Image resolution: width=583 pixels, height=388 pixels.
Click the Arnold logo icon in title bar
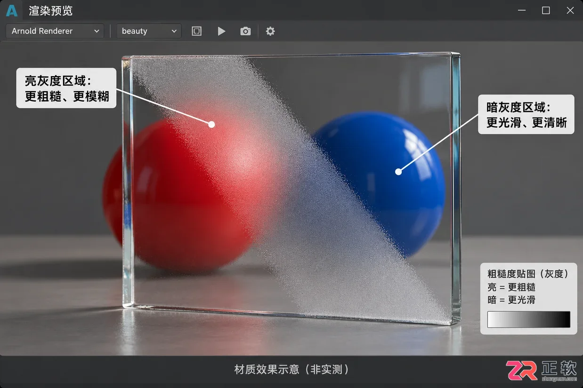(x=12, y=10)
